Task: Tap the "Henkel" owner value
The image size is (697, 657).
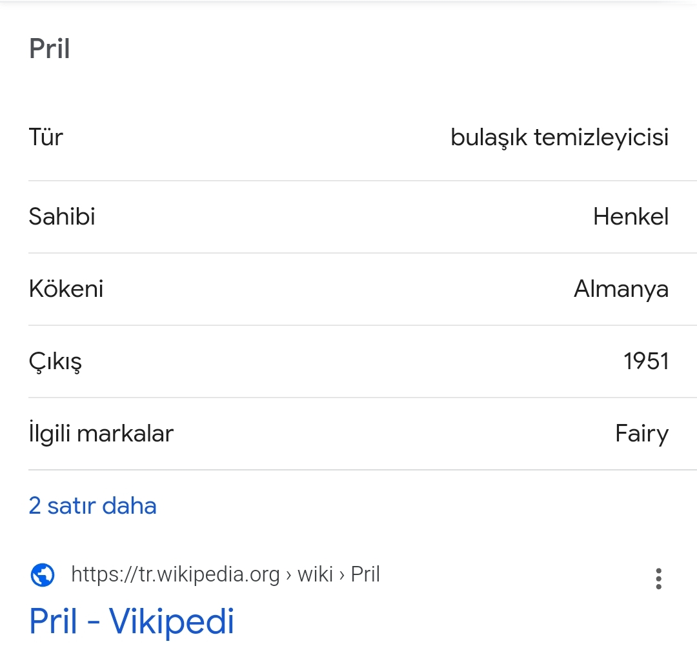Action: (x=631, y=216)
